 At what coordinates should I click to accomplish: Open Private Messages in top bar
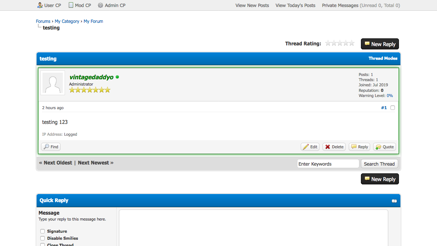click(340, 6)
